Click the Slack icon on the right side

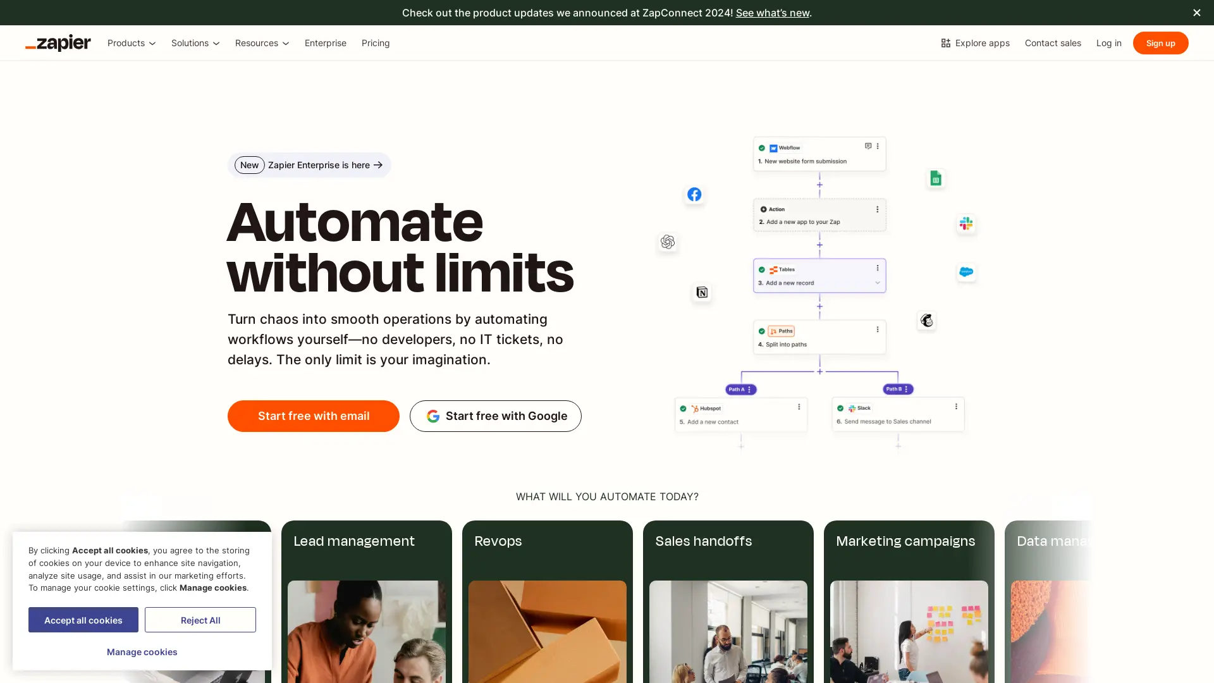[966, 223]
